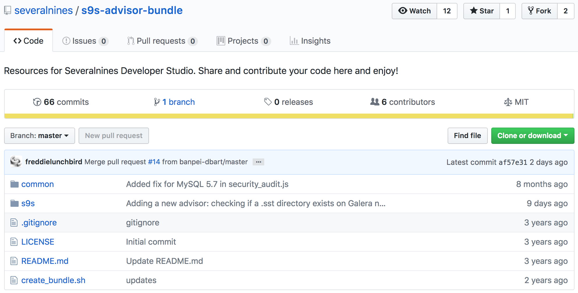Screen dimensions: 578x293
Task: Click '8 months ago' timestamp for common
Action: pos(542,184)
